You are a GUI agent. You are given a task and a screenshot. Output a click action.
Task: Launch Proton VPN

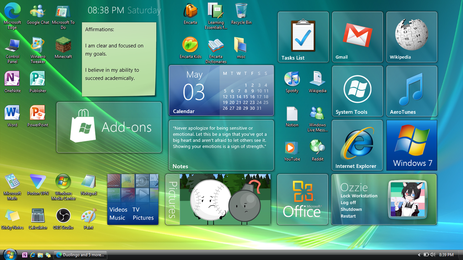coord(38,185)
